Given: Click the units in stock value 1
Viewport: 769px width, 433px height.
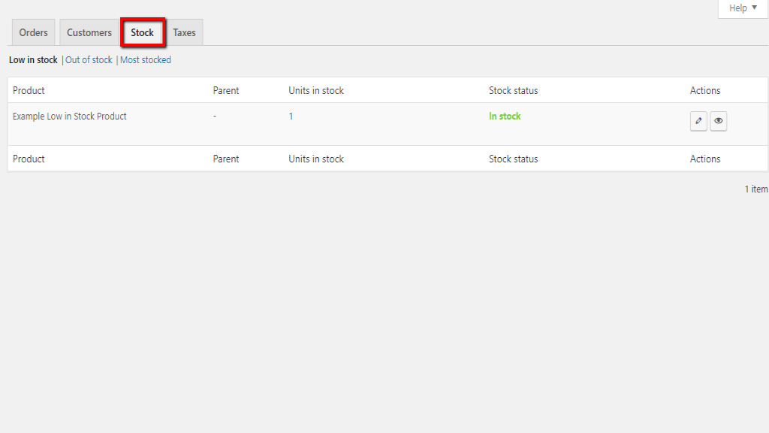Looking at the screenshot, I should 291,117.
